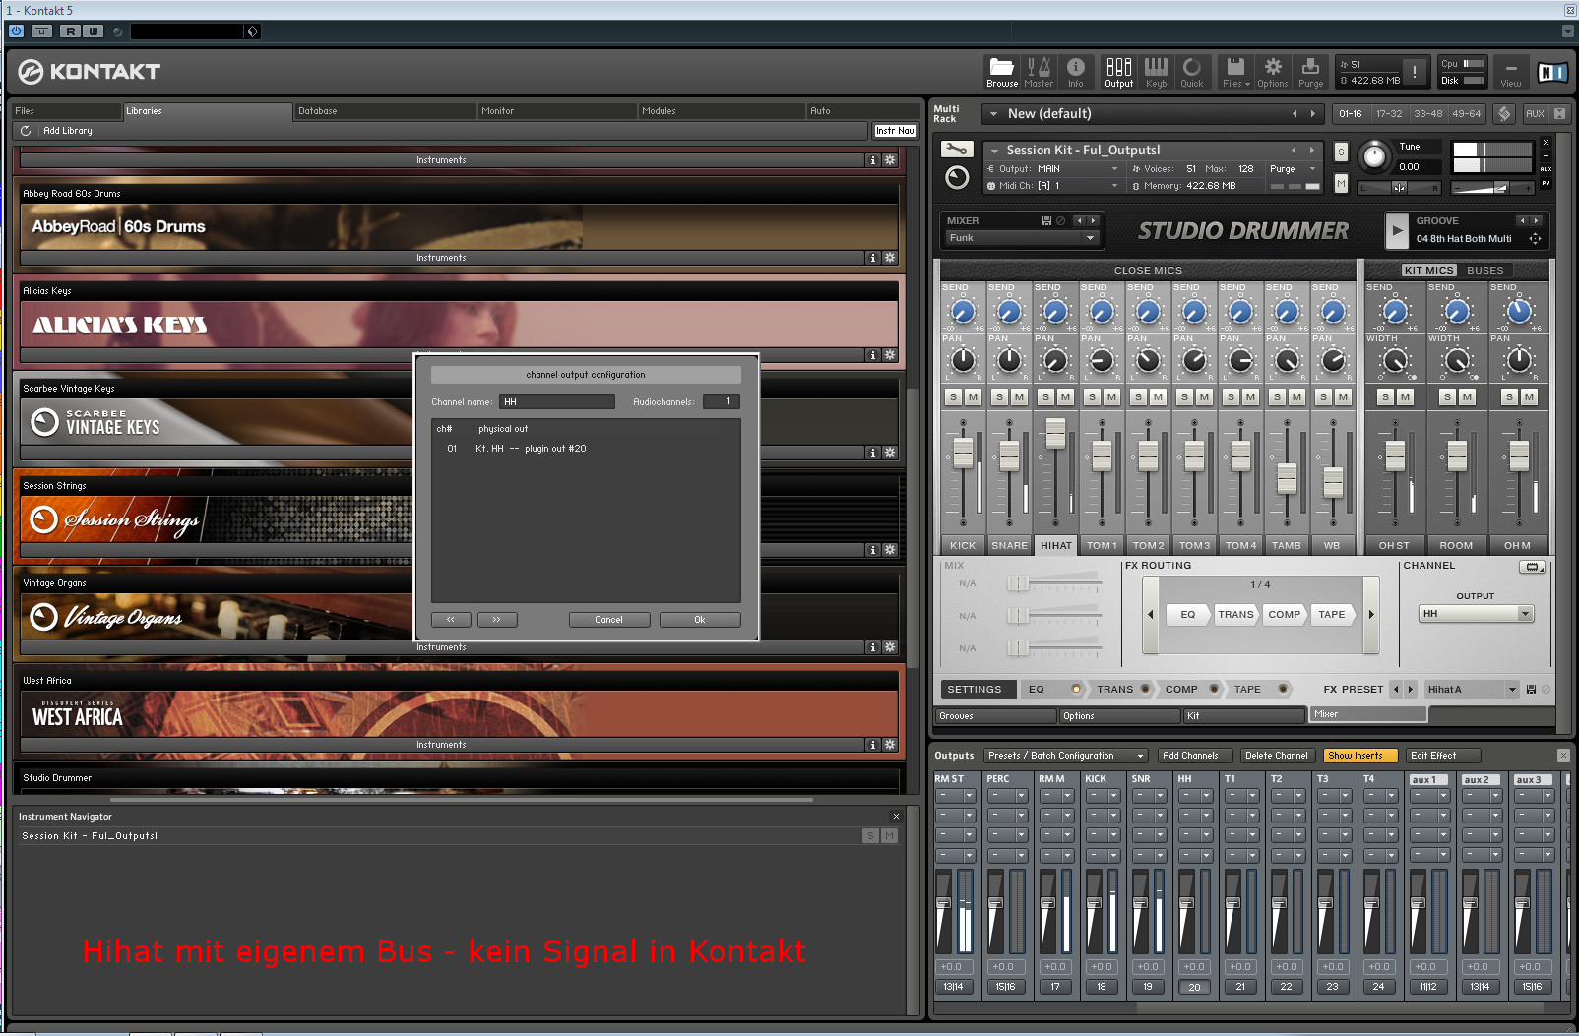Open the Options gear icon

(x=1273, y=72)
